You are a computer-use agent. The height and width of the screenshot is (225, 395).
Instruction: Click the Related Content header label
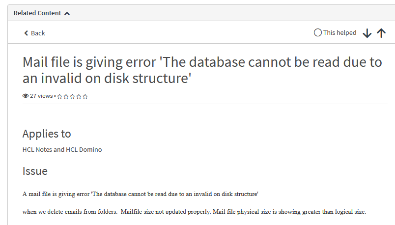(37, 13)
